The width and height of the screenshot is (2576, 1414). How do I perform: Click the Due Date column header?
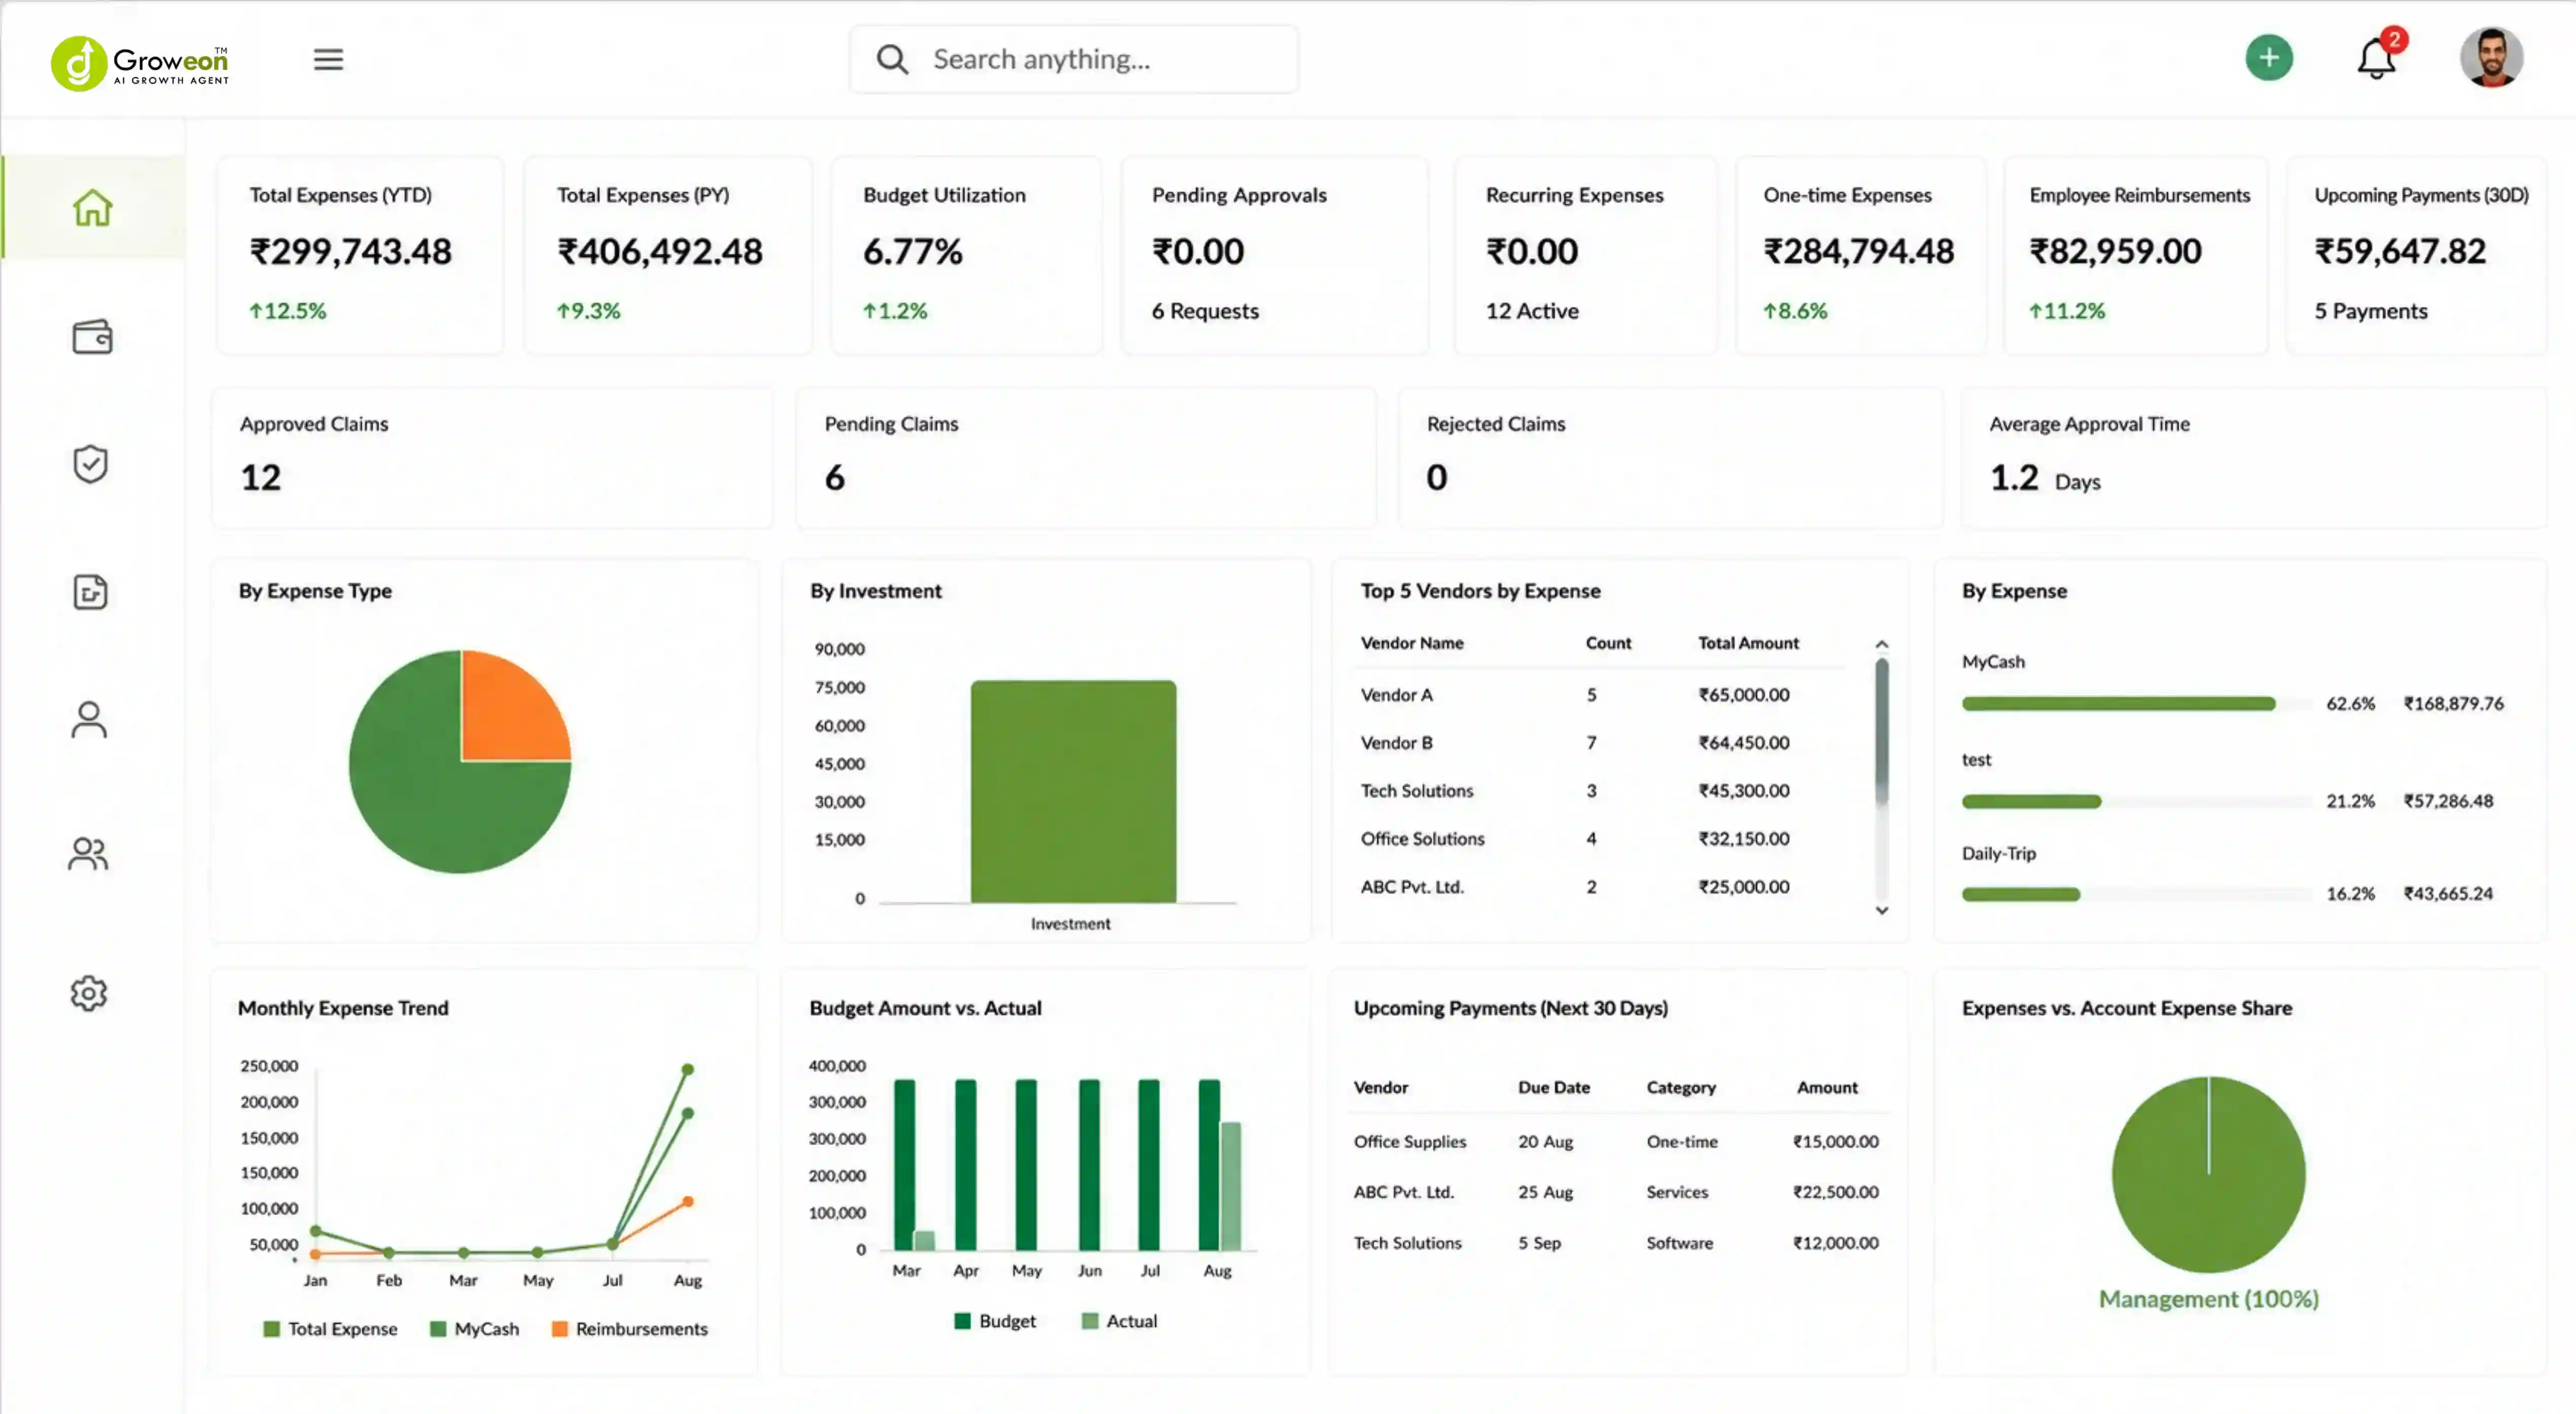(1553, 1087)
